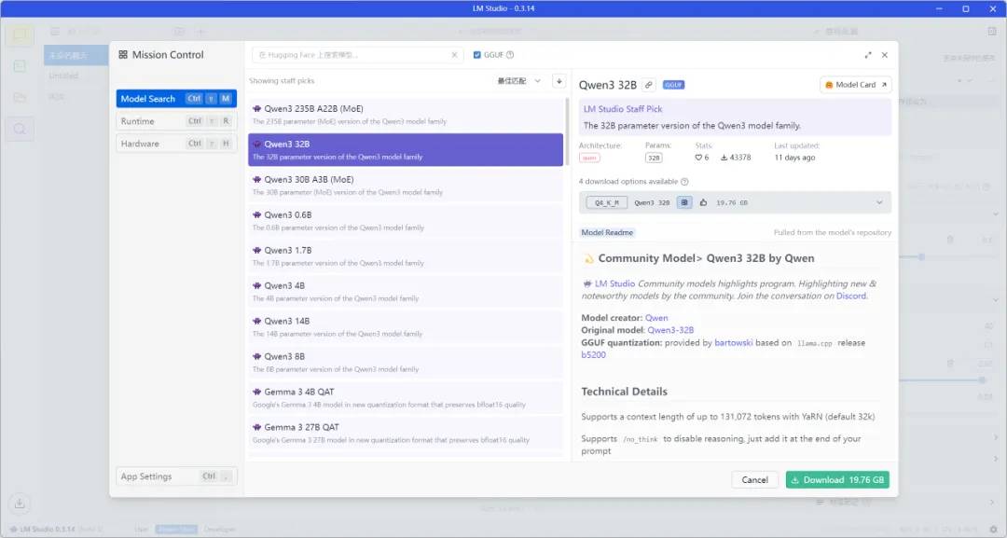This screenshot has height=538, width=1007.
Task: Click Download 19.76 GB button
Action: click(837, 480)
